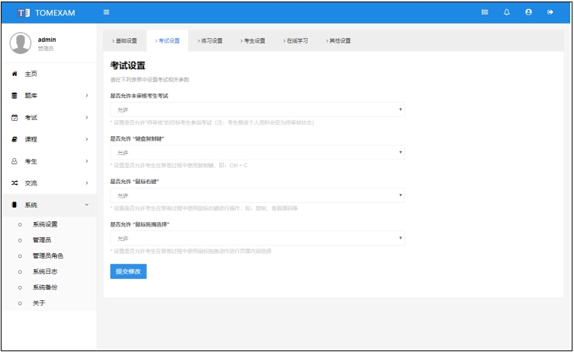
Task: Click 提交修改 submit button
Action: [129, 271]
